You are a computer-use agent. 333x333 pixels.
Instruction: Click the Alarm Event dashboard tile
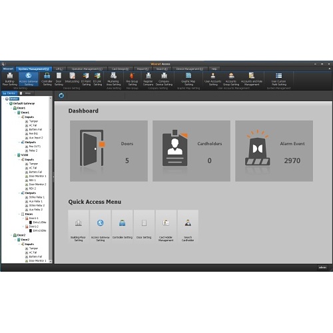[x=274, y=151]
